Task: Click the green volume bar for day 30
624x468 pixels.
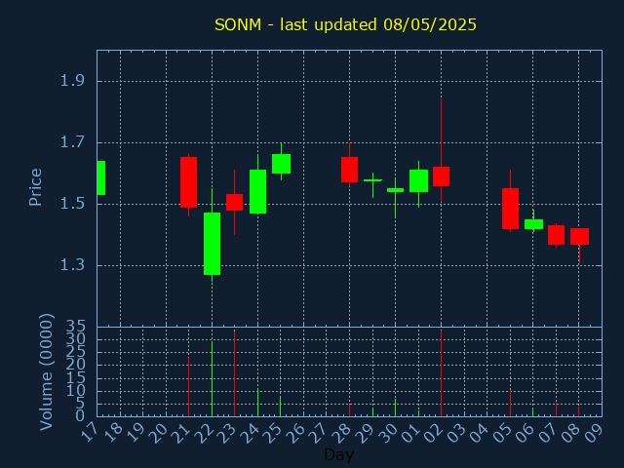Action: 395,408
